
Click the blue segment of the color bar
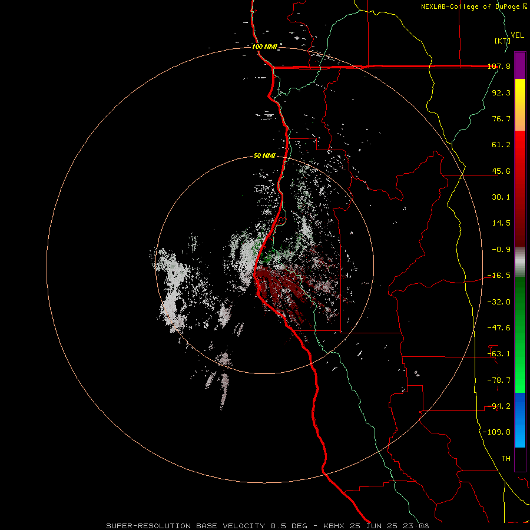pos(520,420)
